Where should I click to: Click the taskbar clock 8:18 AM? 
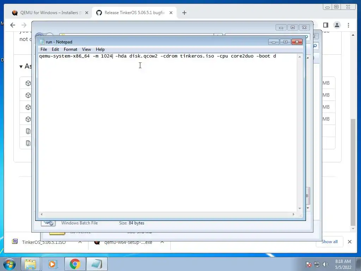point(343,264)
